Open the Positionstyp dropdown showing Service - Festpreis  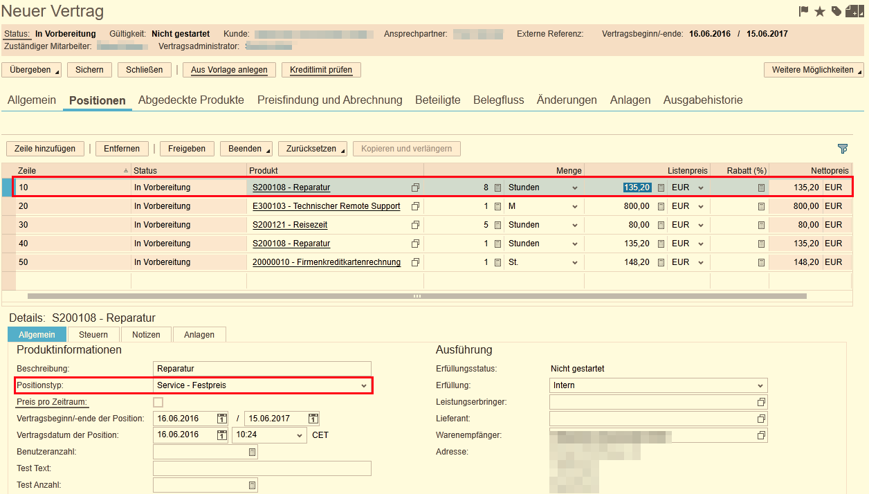[262, 385]
